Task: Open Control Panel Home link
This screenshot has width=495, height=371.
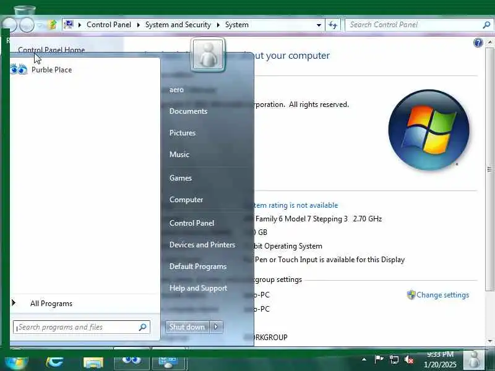Action: click(x=51, y=50)
